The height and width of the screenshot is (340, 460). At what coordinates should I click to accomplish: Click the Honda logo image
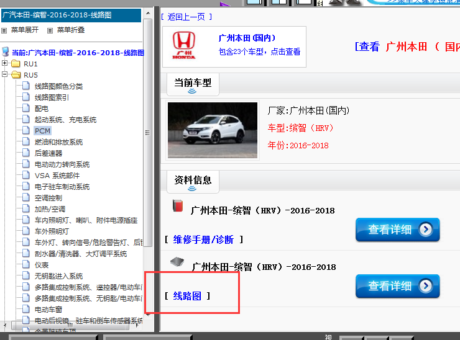tap(184, 45)
